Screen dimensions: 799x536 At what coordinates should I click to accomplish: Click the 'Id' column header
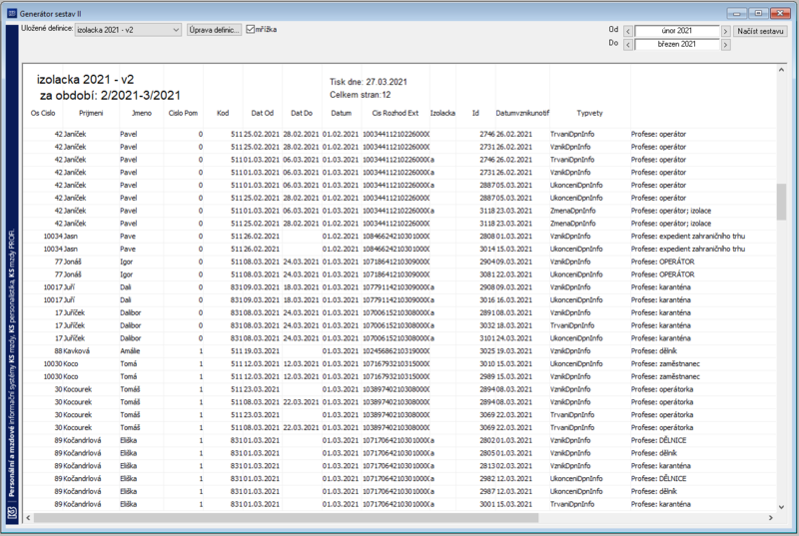[x=475, y=113]
